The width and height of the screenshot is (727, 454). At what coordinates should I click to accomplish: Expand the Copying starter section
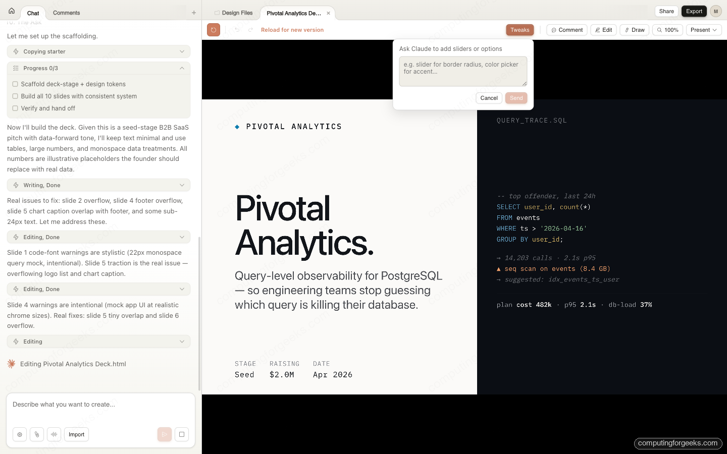click(x=182, y=51)
